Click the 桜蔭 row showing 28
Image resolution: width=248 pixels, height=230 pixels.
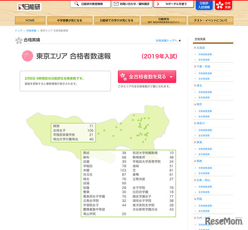tap(105, 188)
